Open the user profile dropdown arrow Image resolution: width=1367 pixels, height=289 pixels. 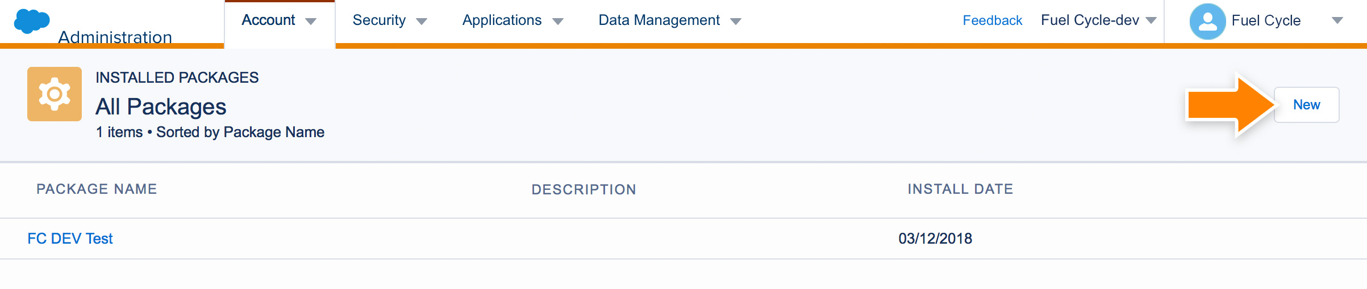pyautogui.click(x=1337, y=20)
